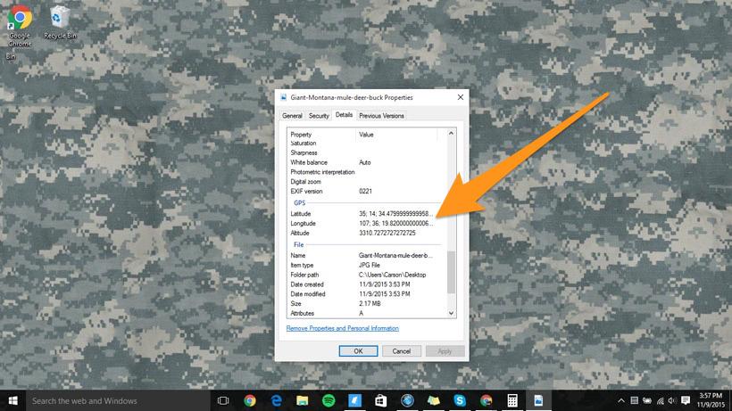This screenshot has height=411, width=732.
Task: Switch to the Security tab
Action: [319, 116]
